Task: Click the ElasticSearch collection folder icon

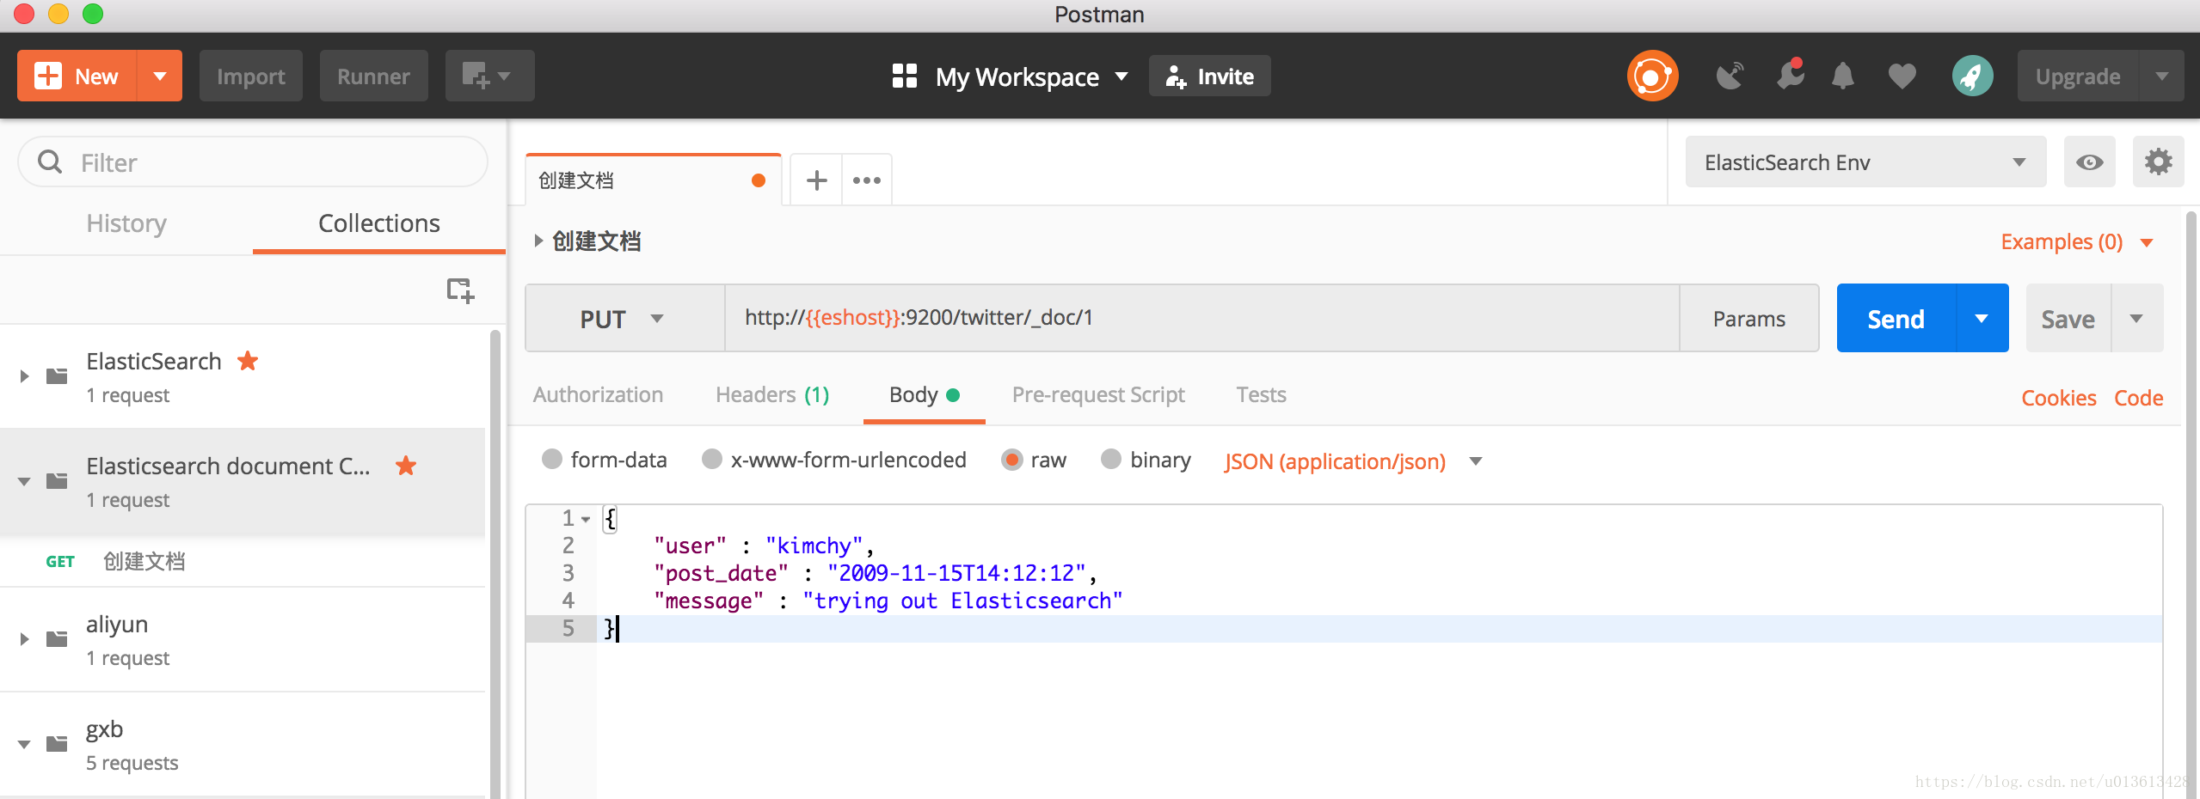Action: coord(57,375)
